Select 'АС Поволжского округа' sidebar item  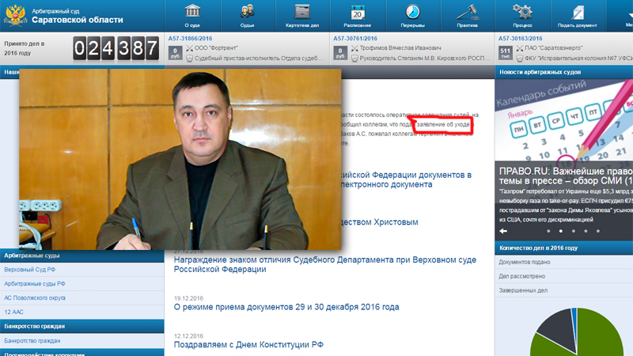(x=37, y=297)
